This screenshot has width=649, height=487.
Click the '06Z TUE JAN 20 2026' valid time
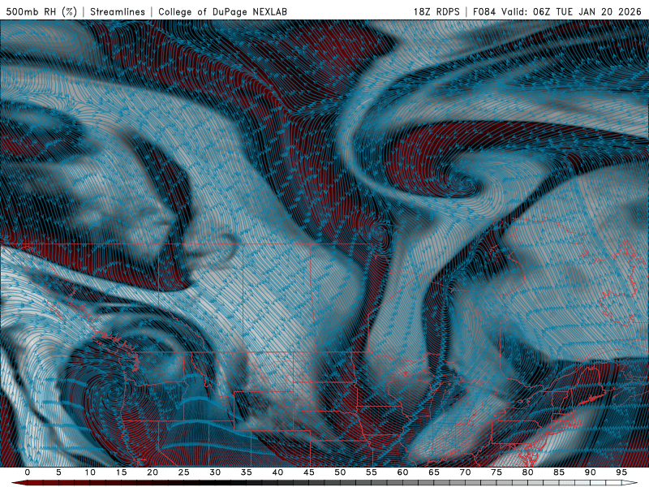pos(587,11)
